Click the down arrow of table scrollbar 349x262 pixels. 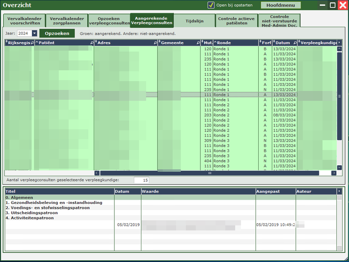tap(339, 167)
